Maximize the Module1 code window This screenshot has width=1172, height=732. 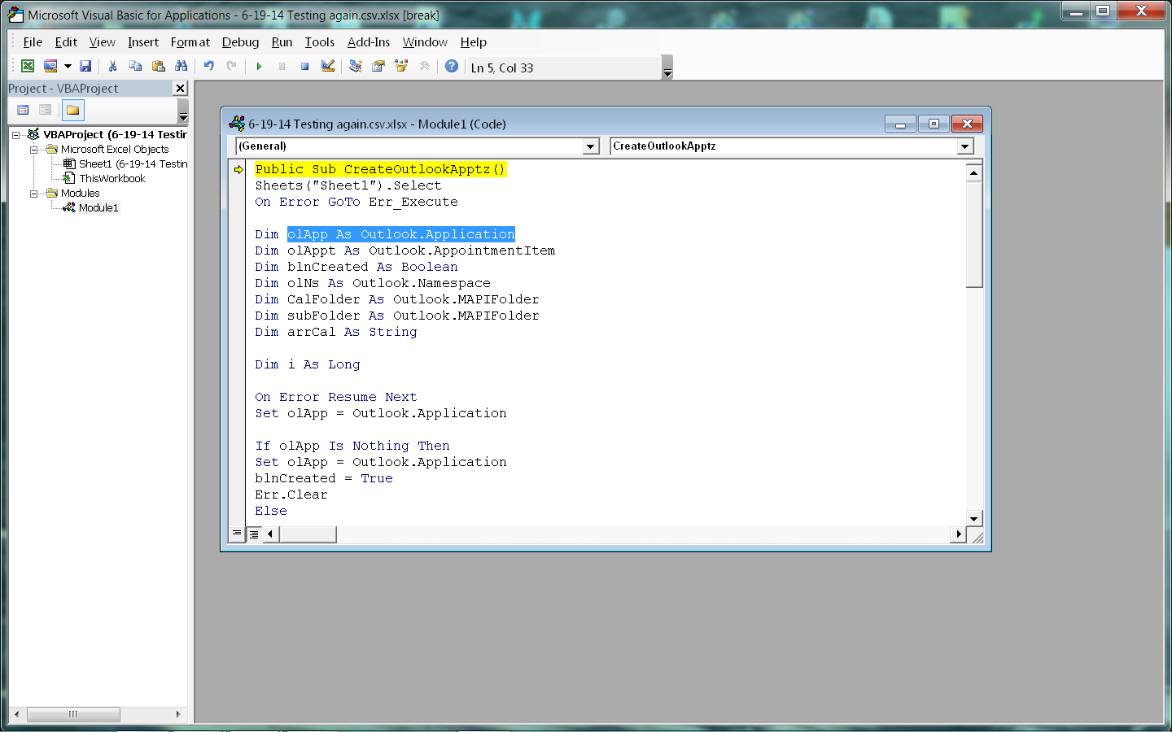click(x=934, y=124)
